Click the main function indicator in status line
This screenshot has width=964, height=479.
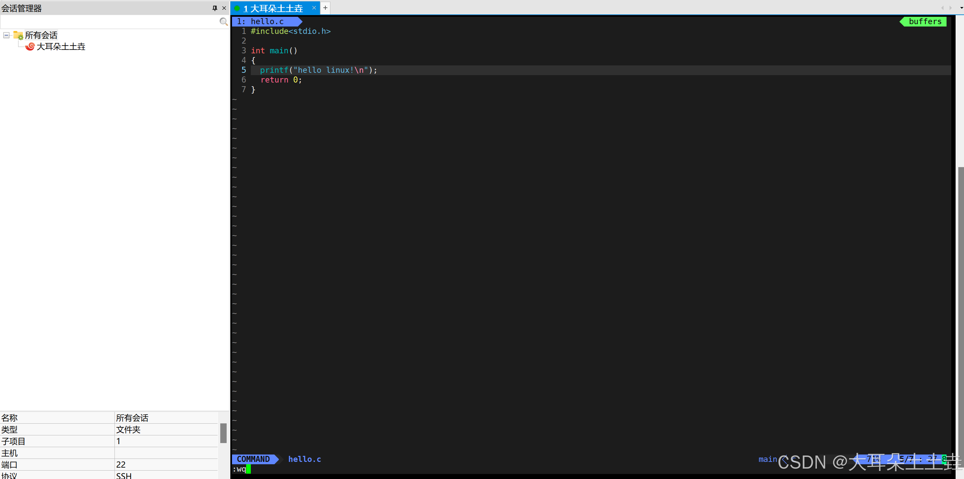[x=768, y=459]
